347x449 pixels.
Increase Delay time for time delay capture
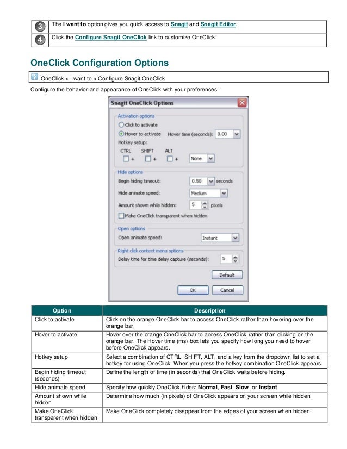point(235,257)
